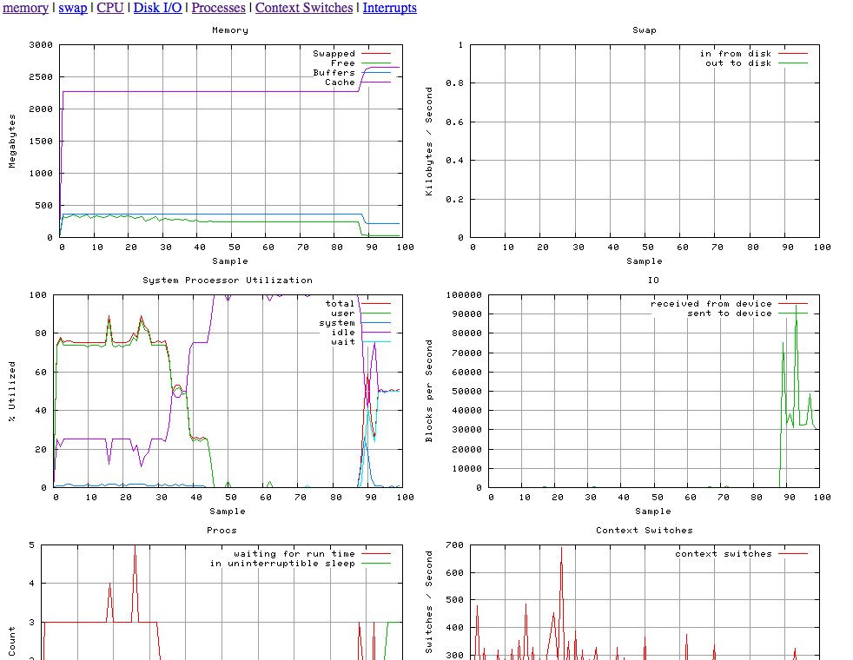Click the Procs graph plot area
Image resolution: width=853 pixels, height=660 pixels.
pos(222,603)
